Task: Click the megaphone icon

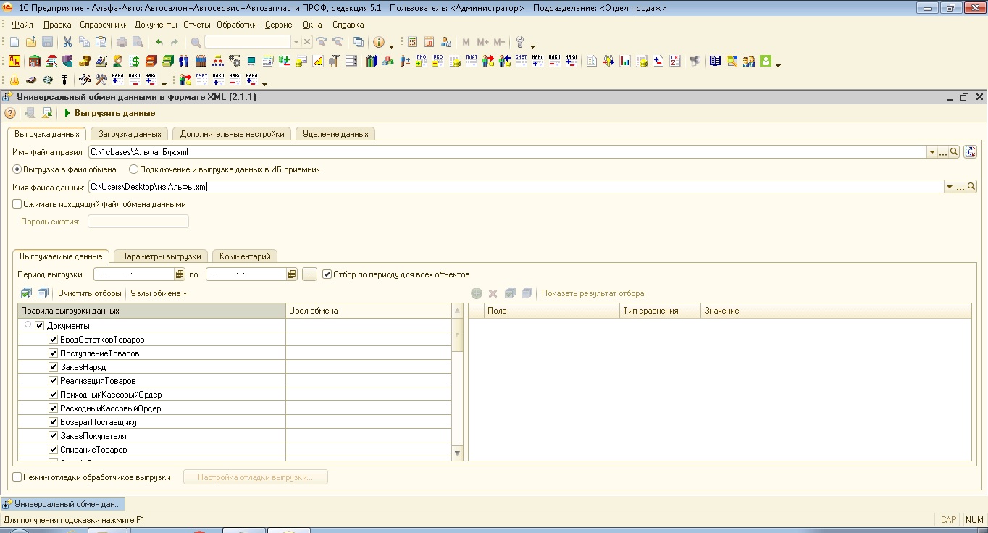Action: coord(695,61)
